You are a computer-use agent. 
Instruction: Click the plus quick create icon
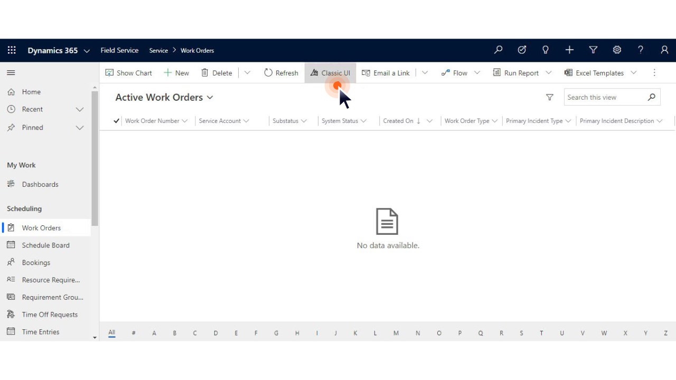tap(569, 50)
